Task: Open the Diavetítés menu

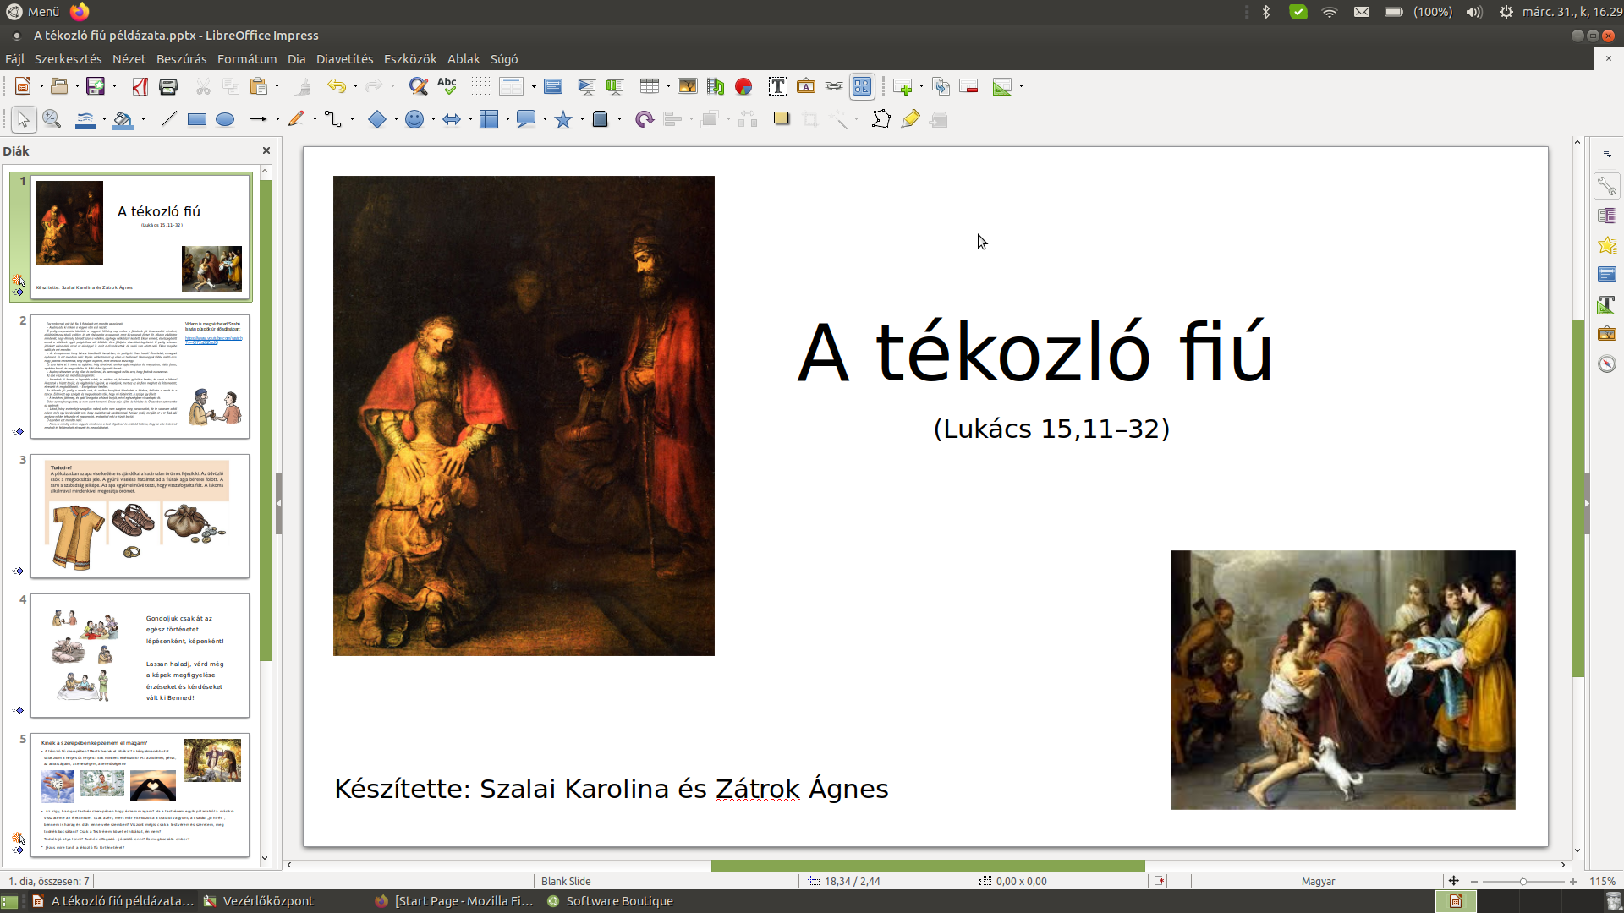Action: (x=344, y=59)
